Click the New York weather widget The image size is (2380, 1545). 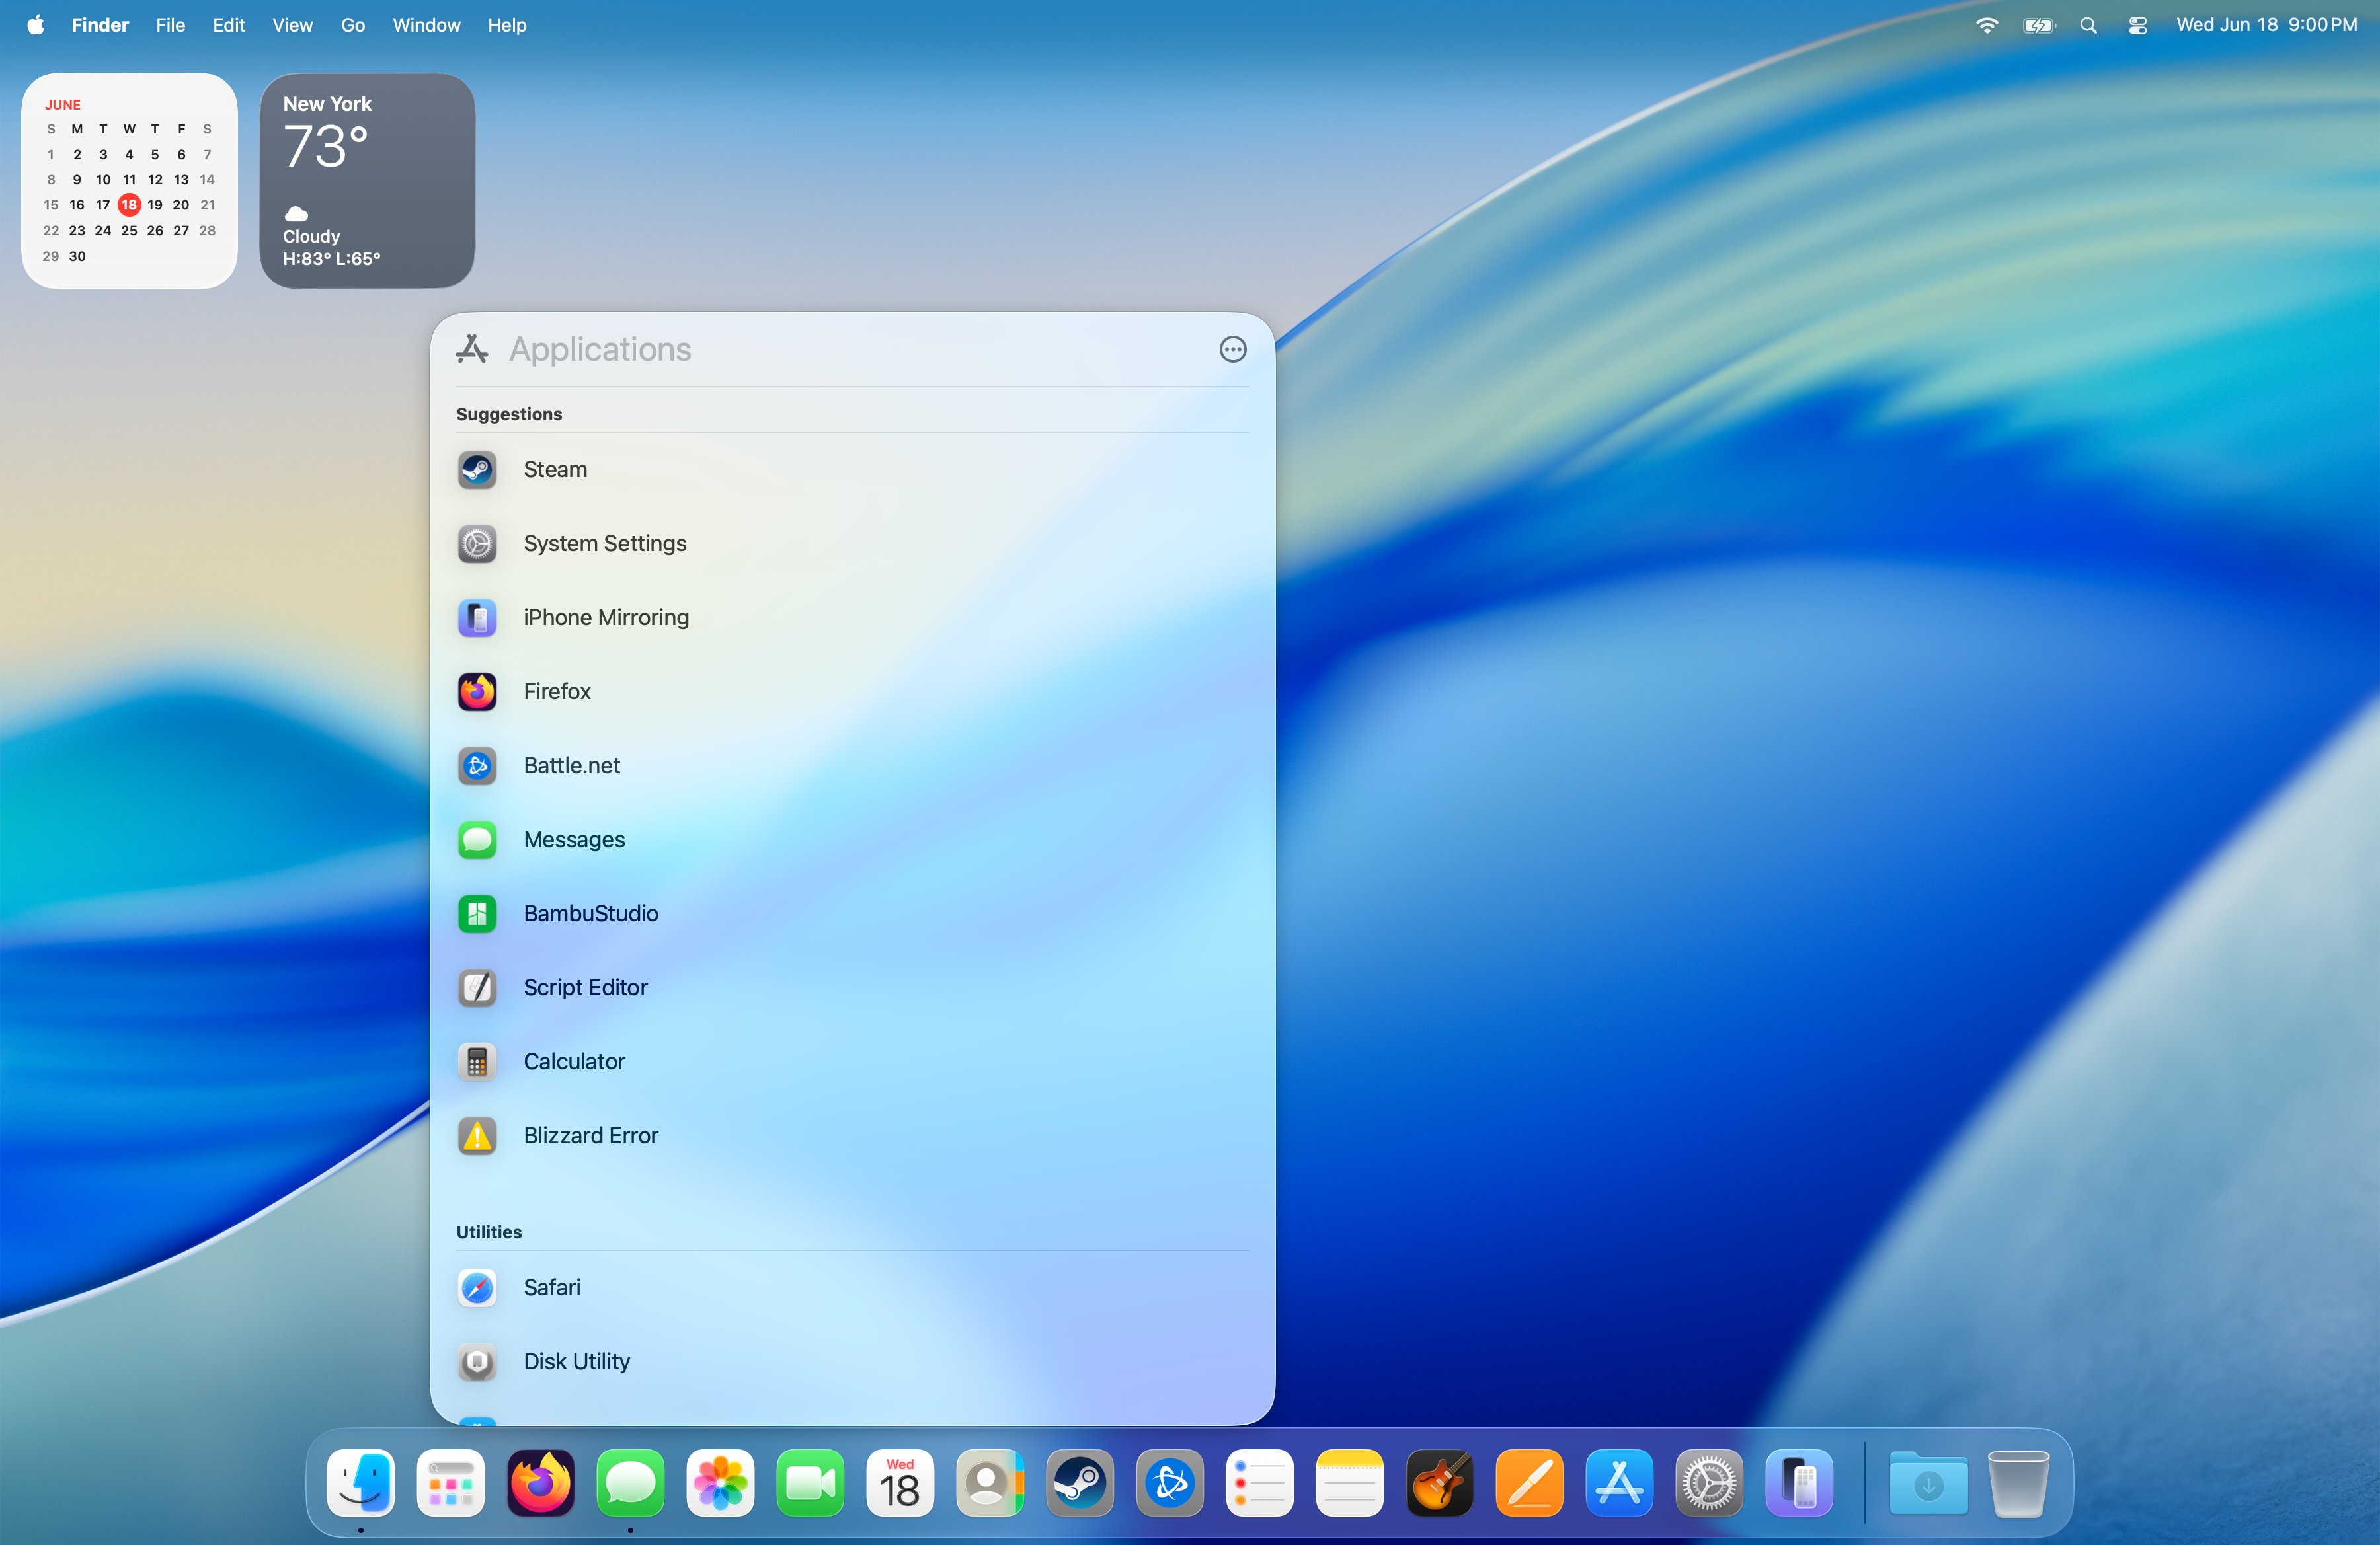[367, 181]
